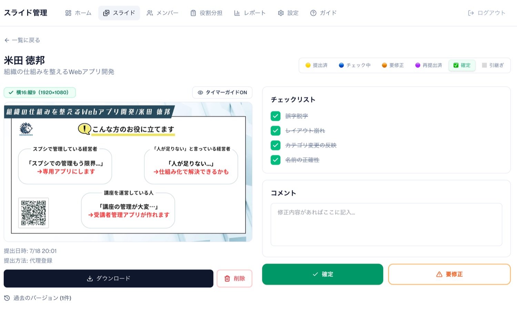The image size is (517, 309).
Task: Click the slide preview thumbnail
Action: [128, 172]
